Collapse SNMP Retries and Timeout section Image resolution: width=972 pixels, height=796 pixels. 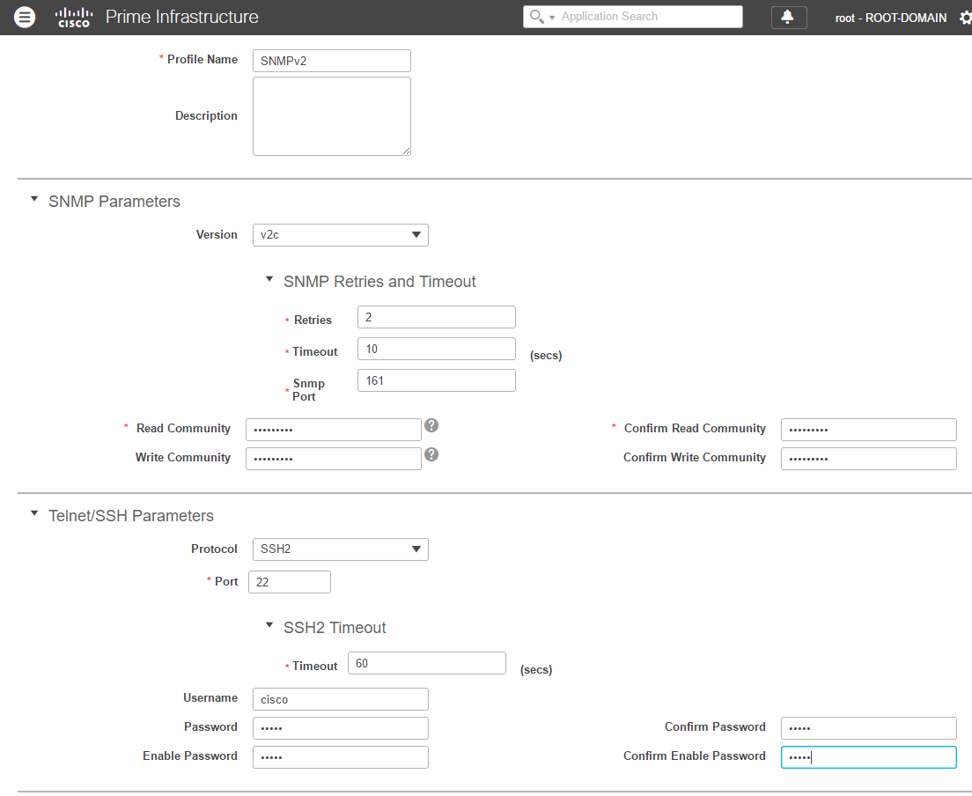click(x=269, y=279)
